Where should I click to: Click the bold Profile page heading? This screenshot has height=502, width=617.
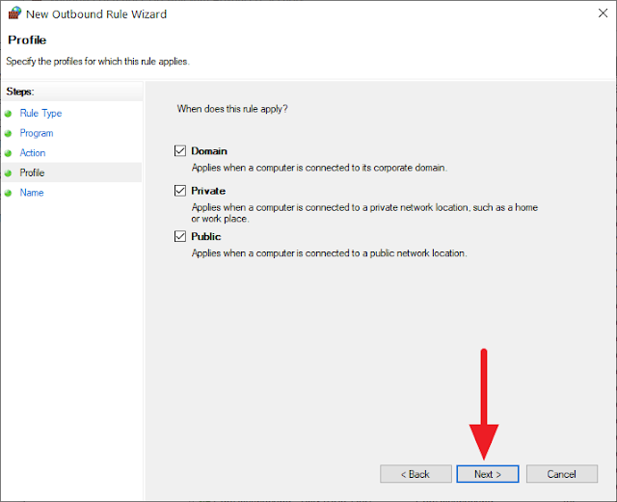coord(27,40)
